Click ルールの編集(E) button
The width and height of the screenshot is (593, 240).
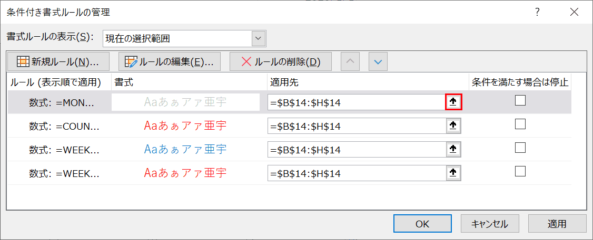(x=170, y=61)
